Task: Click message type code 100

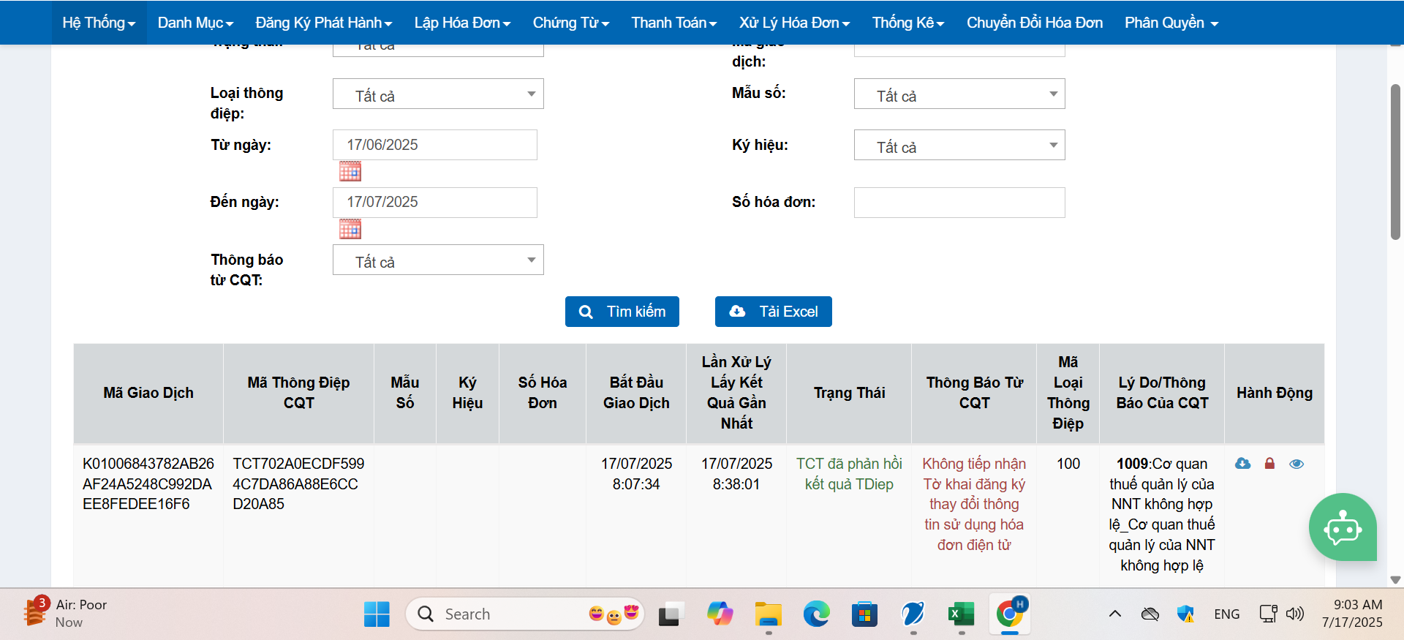Action: [1068, 464]
